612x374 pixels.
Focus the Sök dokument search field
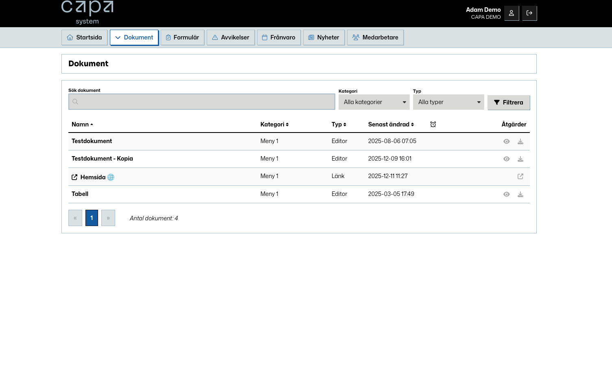pos(202,102)
